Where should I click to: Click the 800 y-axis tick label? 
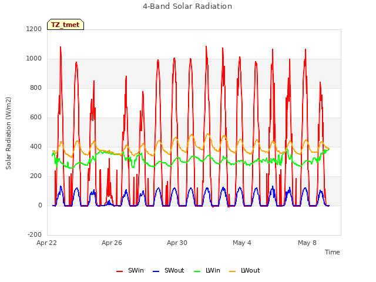click(36, 88)
